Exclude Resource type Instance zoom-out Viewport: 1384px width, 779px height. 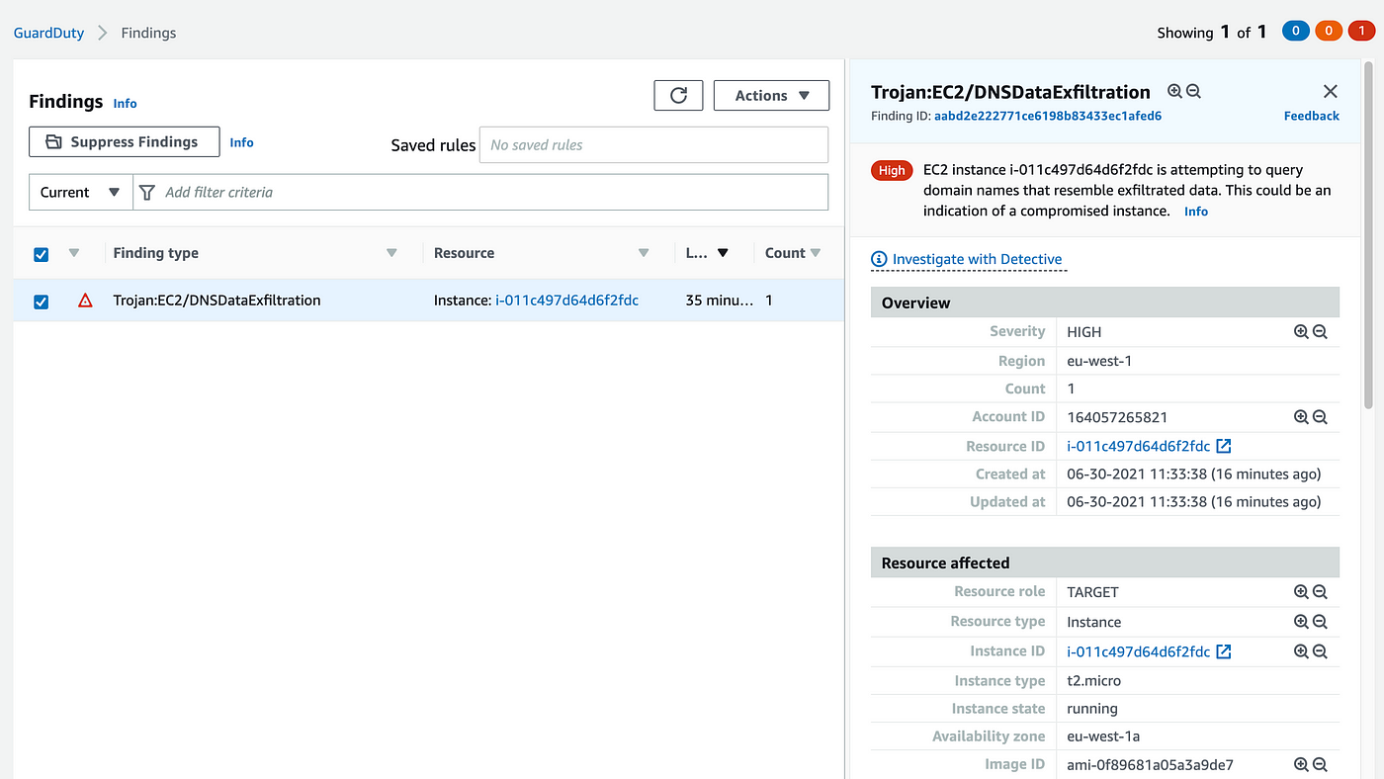[x=1320, y=622]
